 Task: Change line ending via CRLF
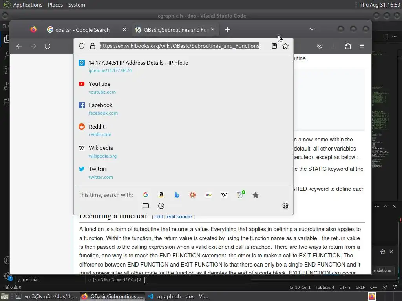tap(360, 287)
